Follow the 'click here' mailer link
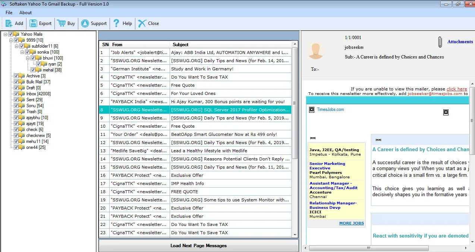This screenshot has height=252, width=475. click(457, 89)
